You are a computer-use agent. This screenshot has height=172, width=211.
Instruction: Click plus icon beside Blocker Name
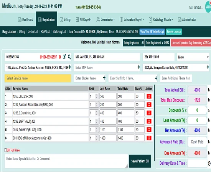point(104,78)
